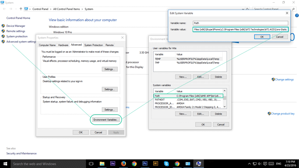Screen dimensions: 299x168
Task: Click OK in System Properties dialog
Action: point(81,133)
